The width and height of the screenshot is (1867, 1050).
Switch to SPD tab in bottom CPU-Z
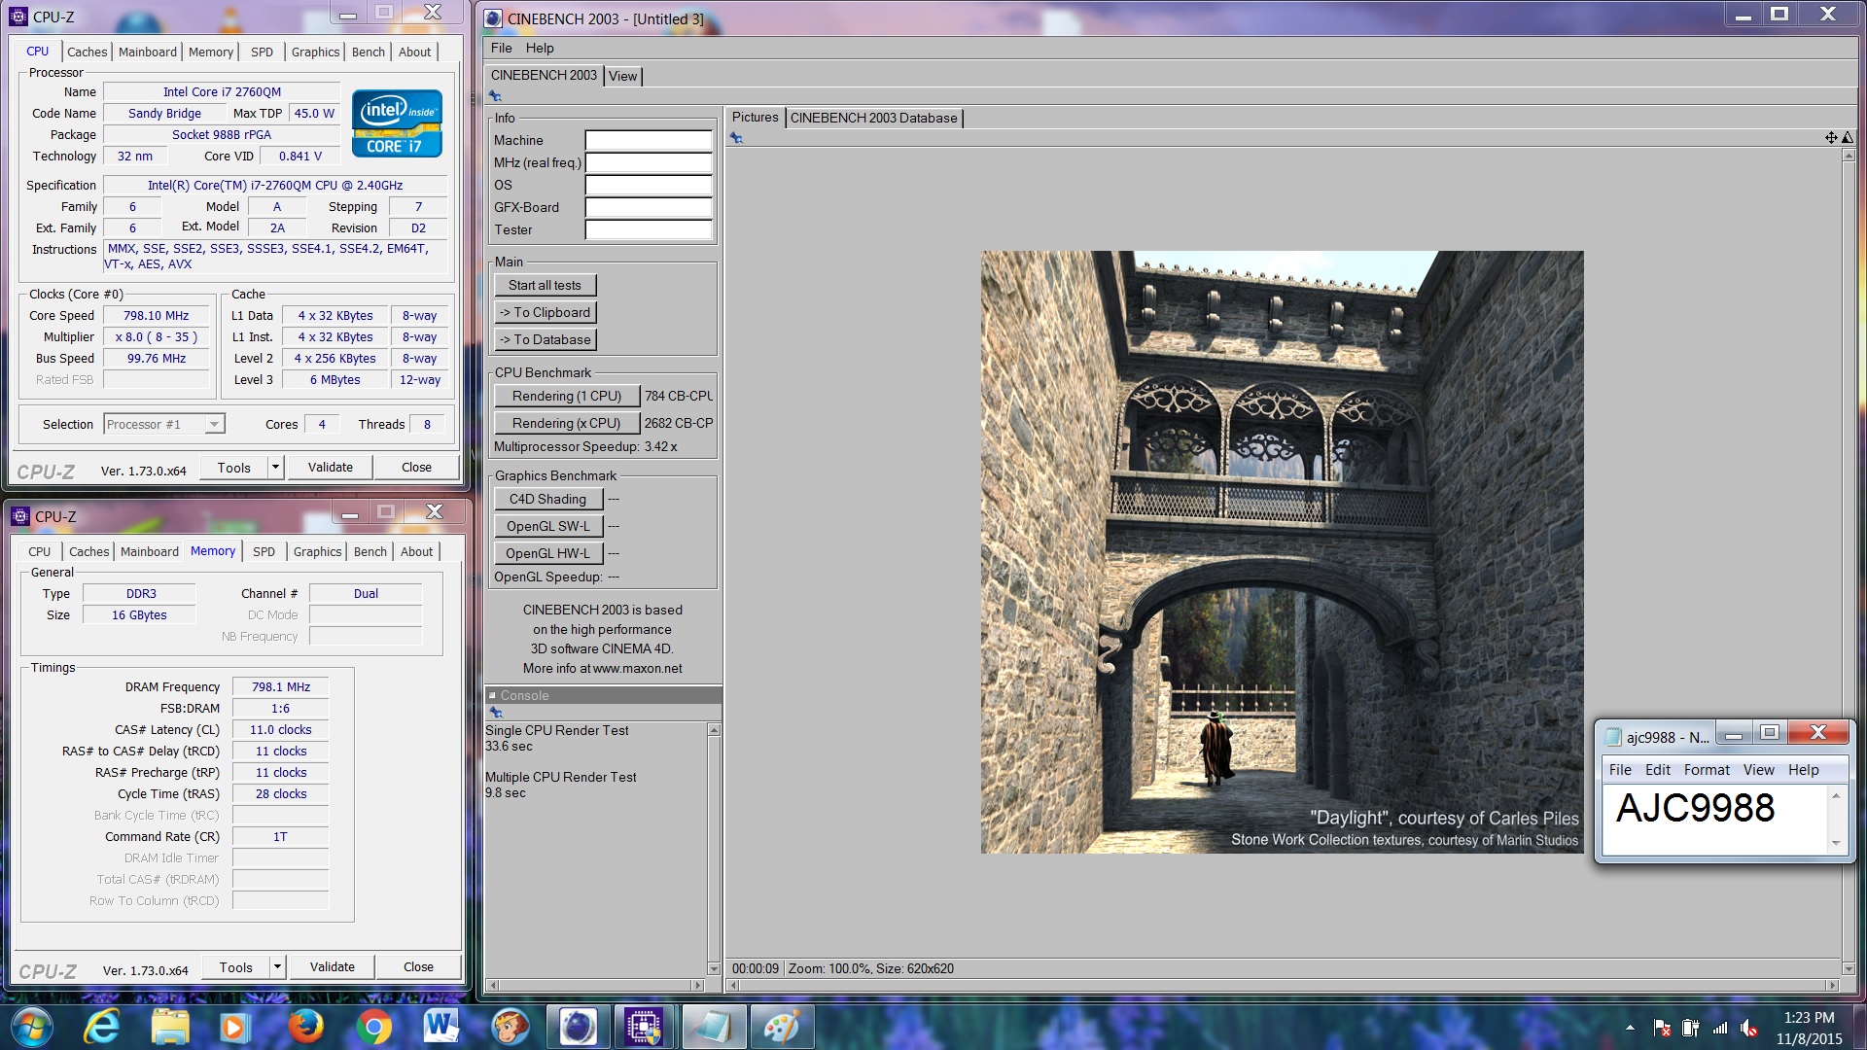(x=264, y=551)
